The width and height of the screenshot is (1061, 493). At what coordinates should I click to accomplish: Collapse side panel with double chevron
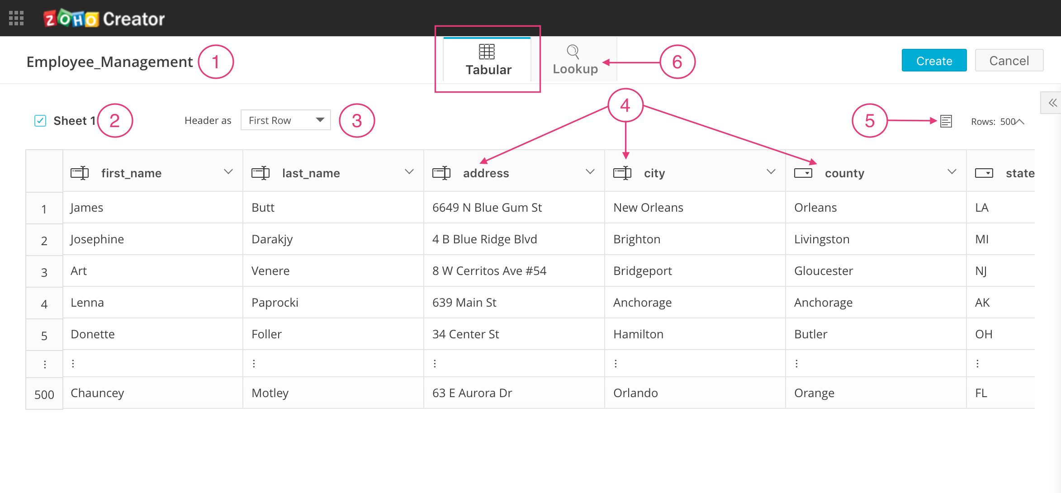pos(1052,103)
